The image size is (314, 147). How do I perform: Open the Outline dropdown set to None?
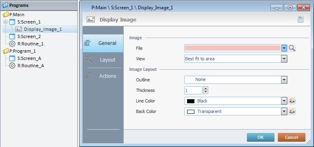coord(284,80)
